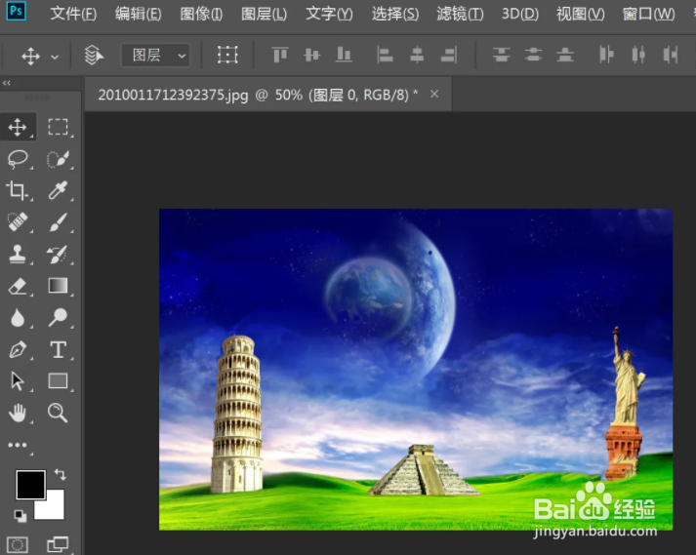
Task: Distribute left edges of layers
Action: (x=606, y=55)
